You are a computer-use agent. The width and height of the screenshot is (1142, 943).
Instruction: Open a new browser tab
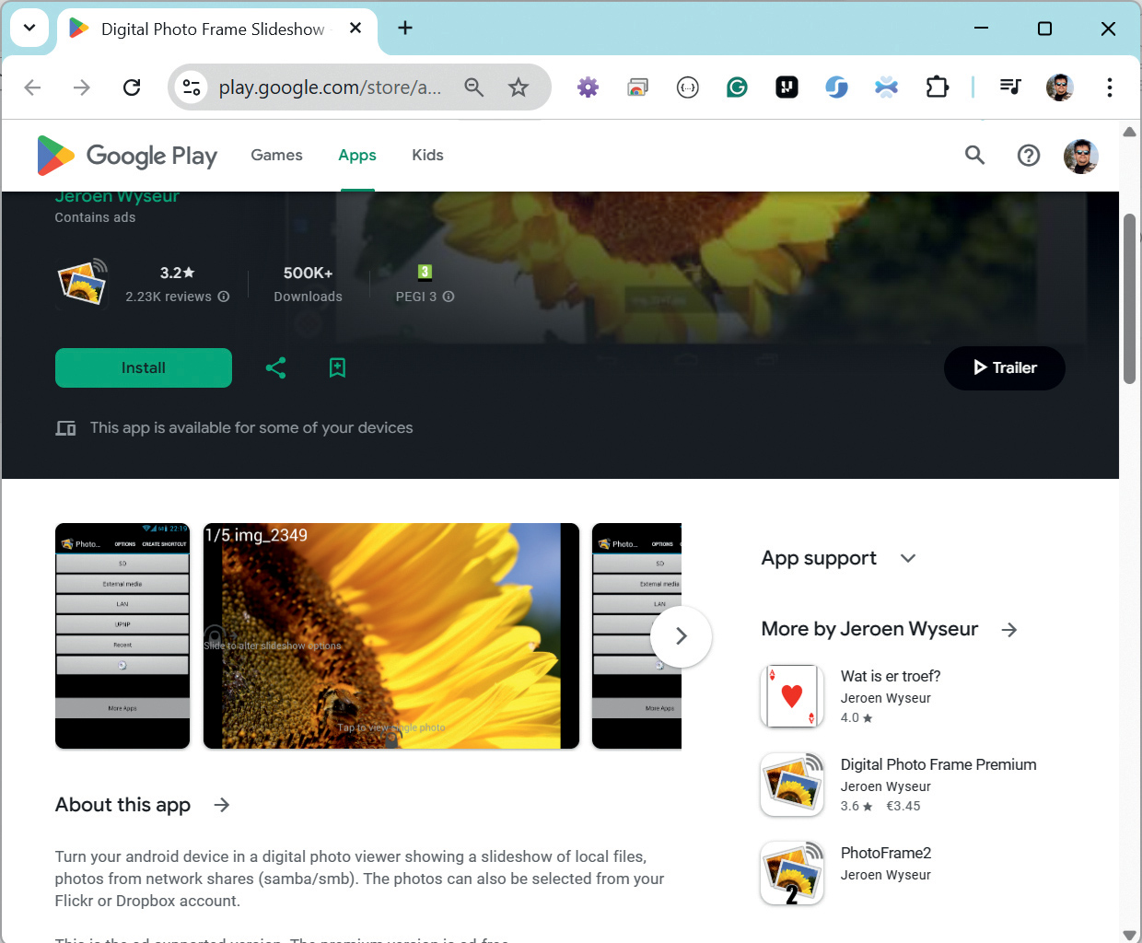[x=405, y=29]
